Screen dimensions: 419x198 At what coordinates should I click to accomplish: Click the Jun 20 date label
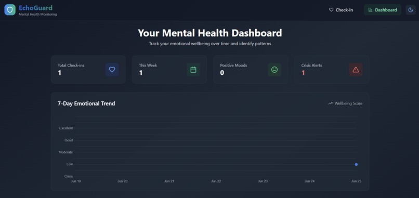click(x=122, y=181)
